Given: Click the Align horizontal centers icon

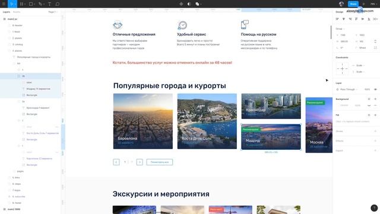Looking at the screenshot, I should pos(344,19).
